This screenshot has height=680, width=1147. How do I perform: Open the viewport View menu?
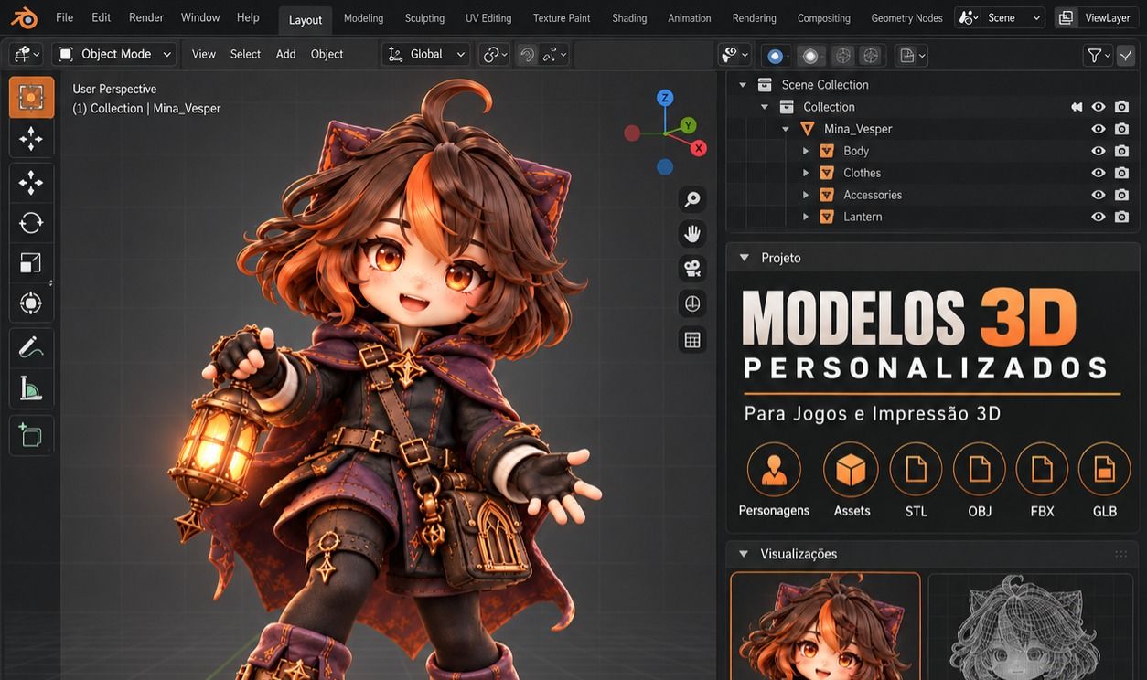click(204, 54)
